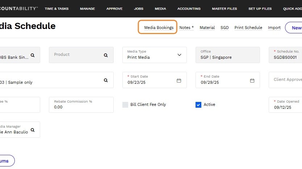Open the Notes tab
Image resolution: width=302 pixels, height=169 pixels.
click(186, 28)
